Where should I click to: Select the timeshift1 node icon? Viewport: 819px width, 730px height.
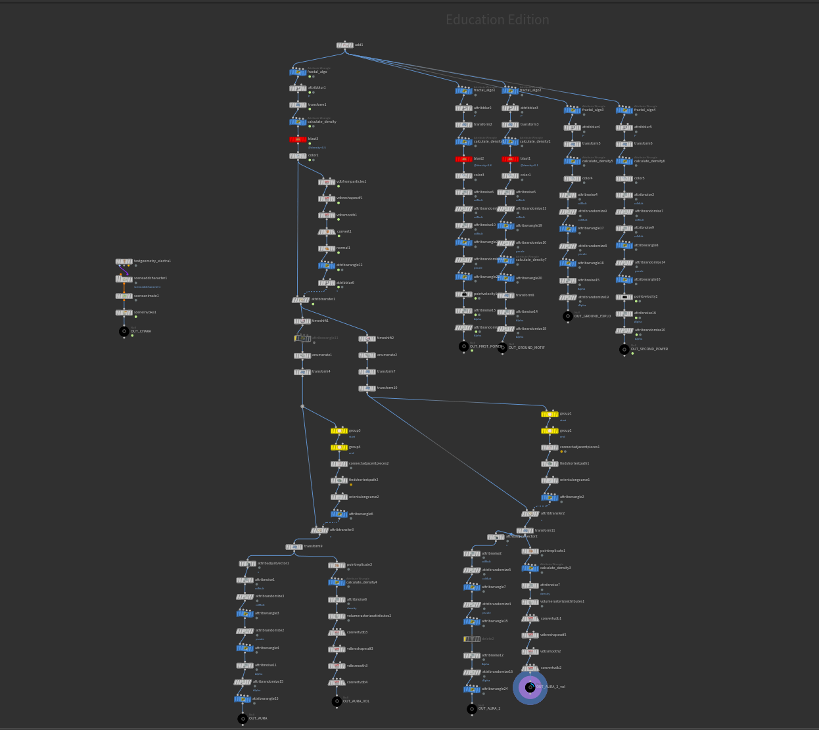click(x=302, y=321)
